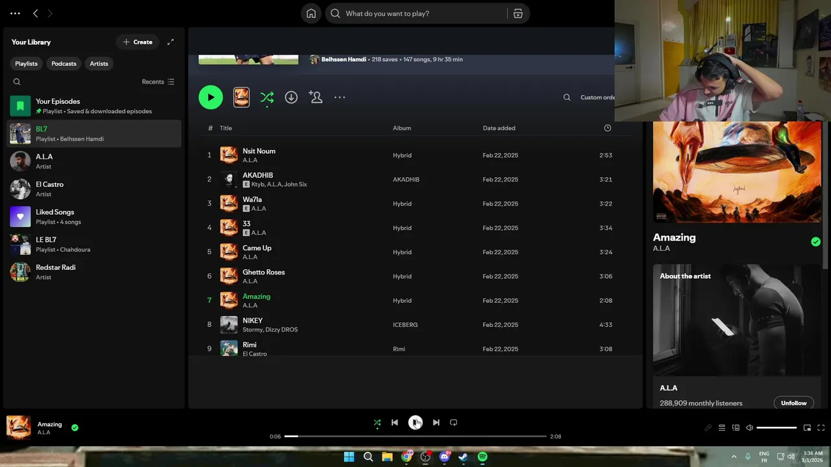Sort tracks by Title column header
This screenshot has width=831, height=467.
225,128
